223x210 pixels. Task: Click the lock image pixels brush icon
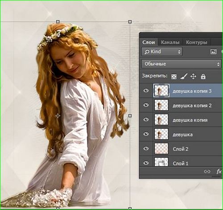point(184,76)
